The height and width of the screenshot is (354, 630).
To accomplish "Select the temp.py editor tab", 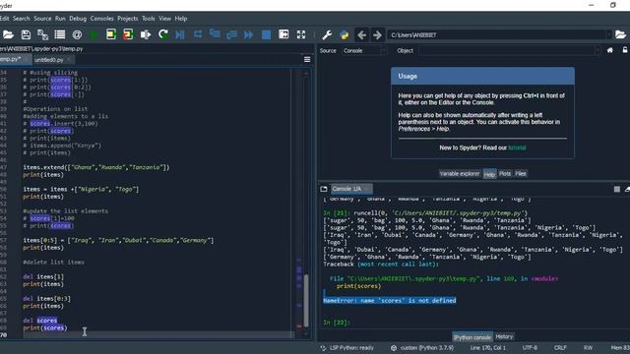I will click(11, 59).
